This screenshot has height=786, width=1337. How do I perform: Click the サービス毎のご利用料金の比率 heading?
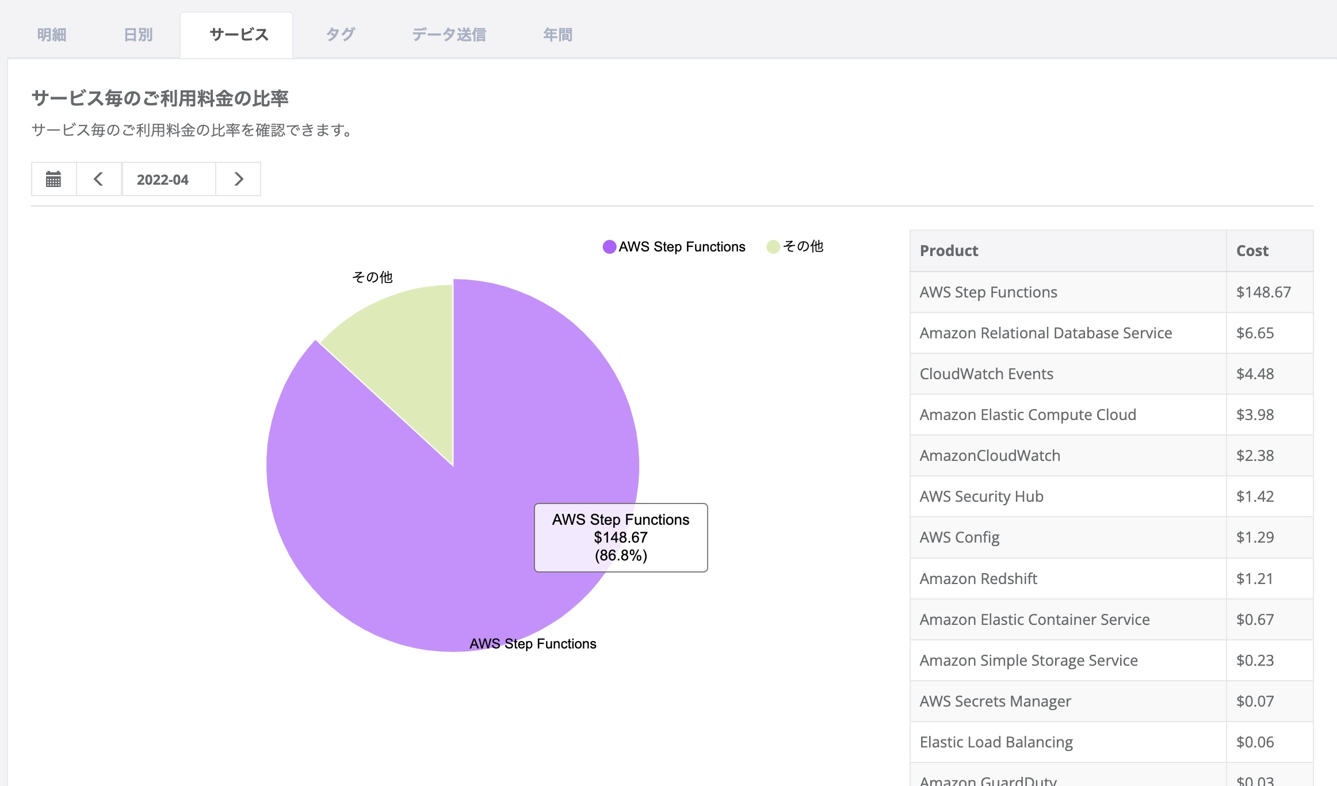(x=160, y=98)
